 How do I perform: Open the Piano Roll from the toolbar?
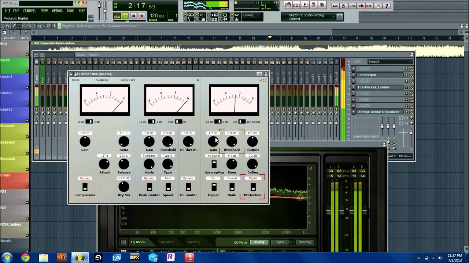(x=305, y=5)
